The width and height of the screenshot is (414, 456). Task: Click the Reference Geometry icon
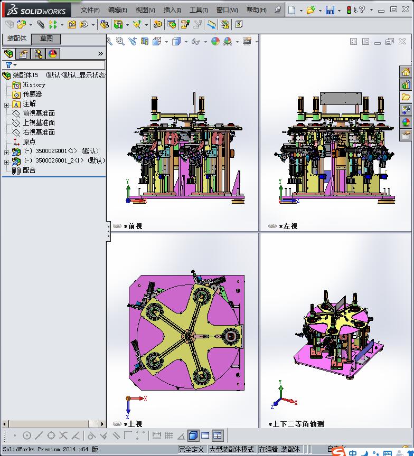pyautogui.click(x=137, y=24)
